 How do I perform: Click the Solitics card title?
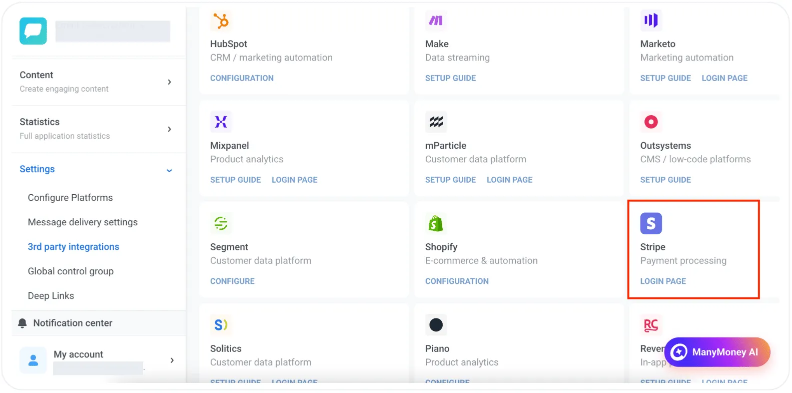pyautogui.click(x=226, y=349)
